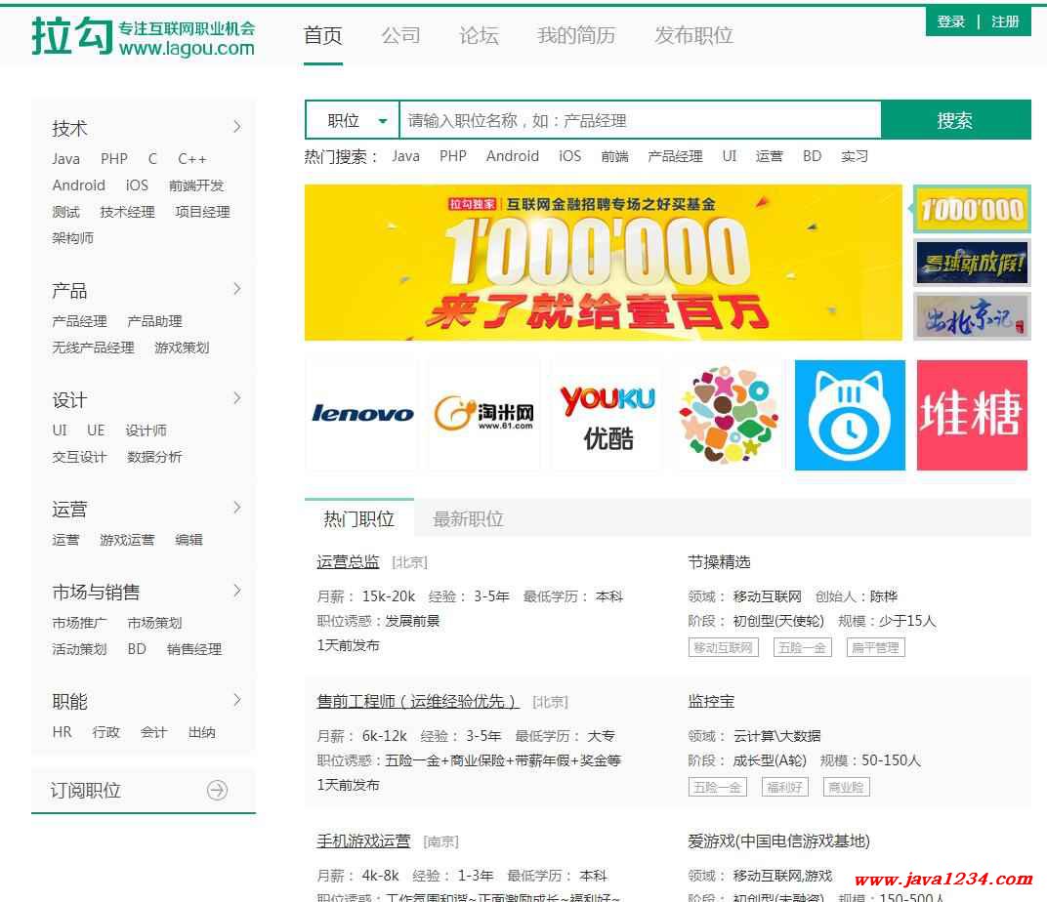The width and height of the screenshot is (1047, 902).
Task: Click the 福利好 tag under 监控宝
Action: [x=784, y=787]
